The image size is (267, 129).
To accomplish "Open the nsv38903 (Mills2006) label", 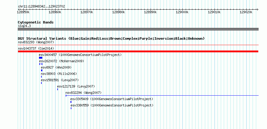I will (x=59, y=74).
